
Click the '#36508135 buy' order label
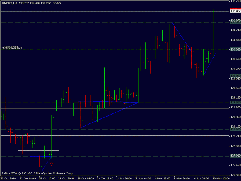point(12,47)
